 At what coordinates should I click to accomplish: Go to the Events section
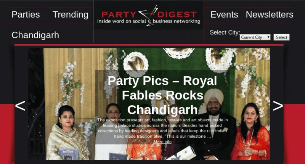pos(224,14)
